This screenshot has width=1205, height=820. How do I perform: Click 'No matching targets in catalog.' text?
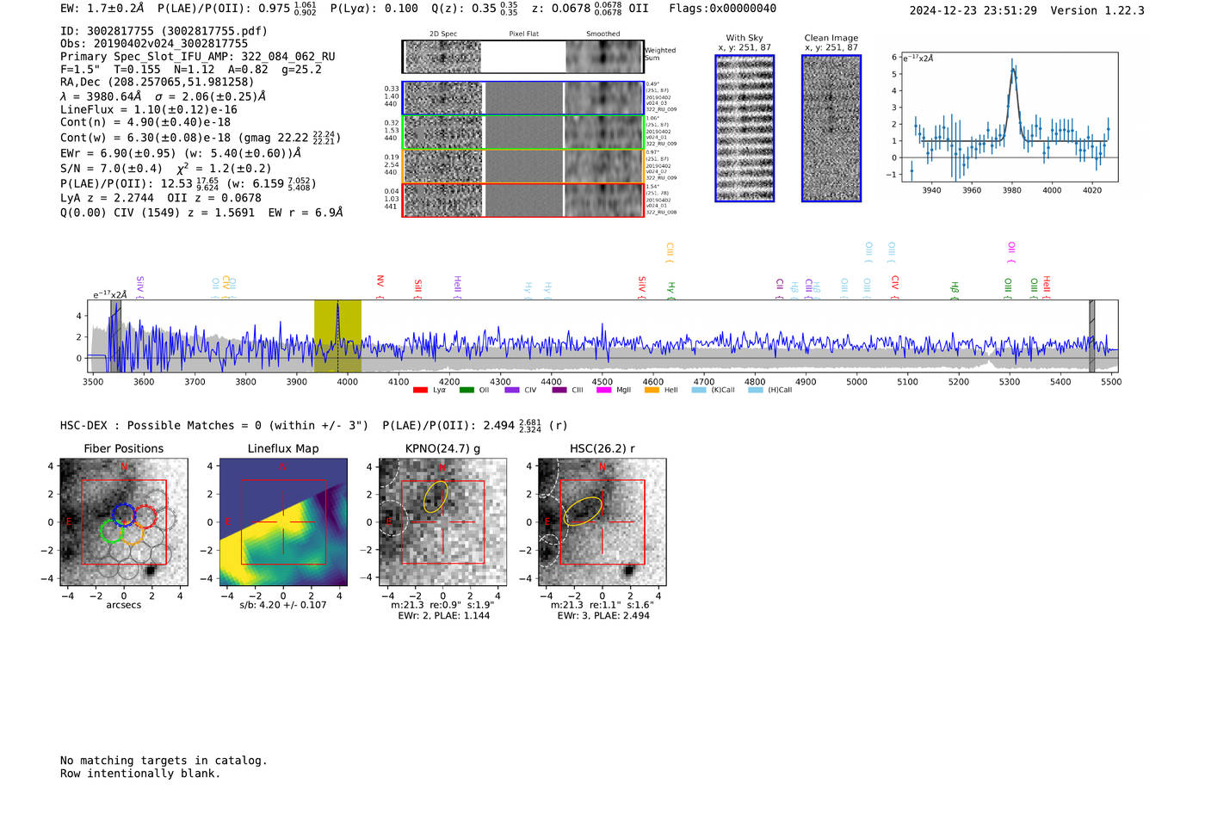tap(164, 761)
